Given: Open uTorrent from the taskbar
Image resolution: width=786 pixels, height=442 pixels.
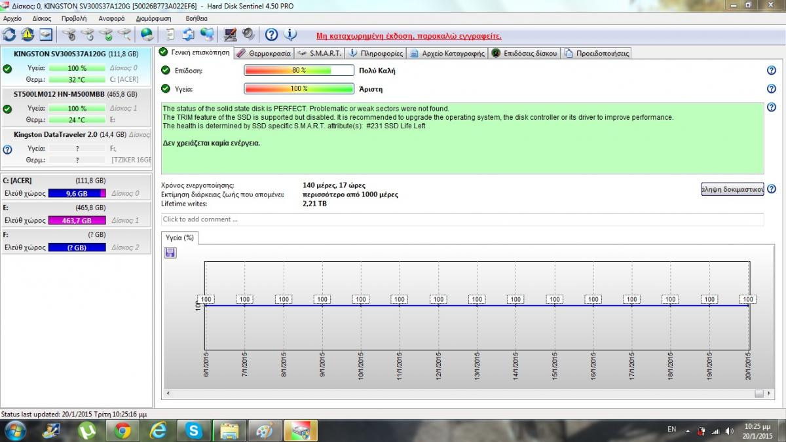Looking at the screenshot, I should pos(87,430).
